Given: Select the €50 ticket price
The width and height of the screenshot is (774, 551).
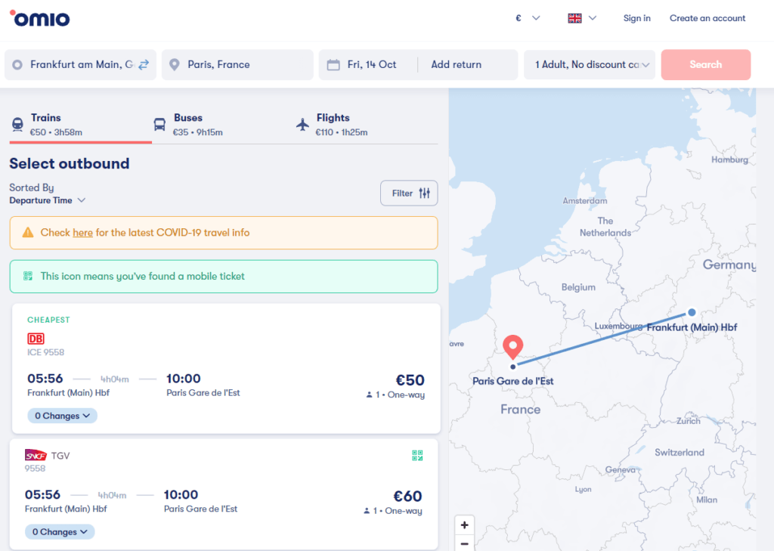Looking at the screenshot, I should (x=410, y=380).
